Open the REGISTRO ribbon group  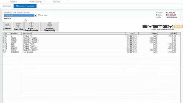click(13, 2)
